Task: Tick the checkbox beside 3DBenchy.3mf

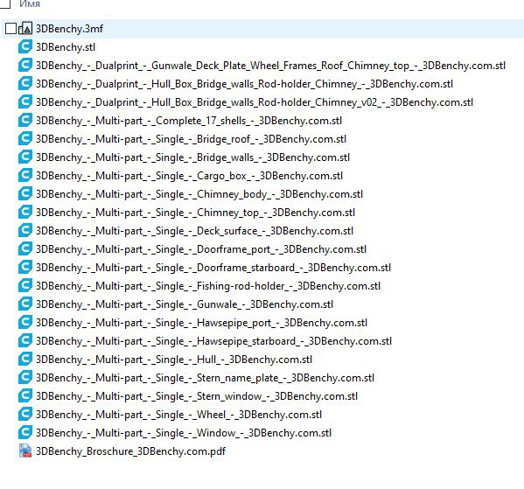Action: coord(10,29)
